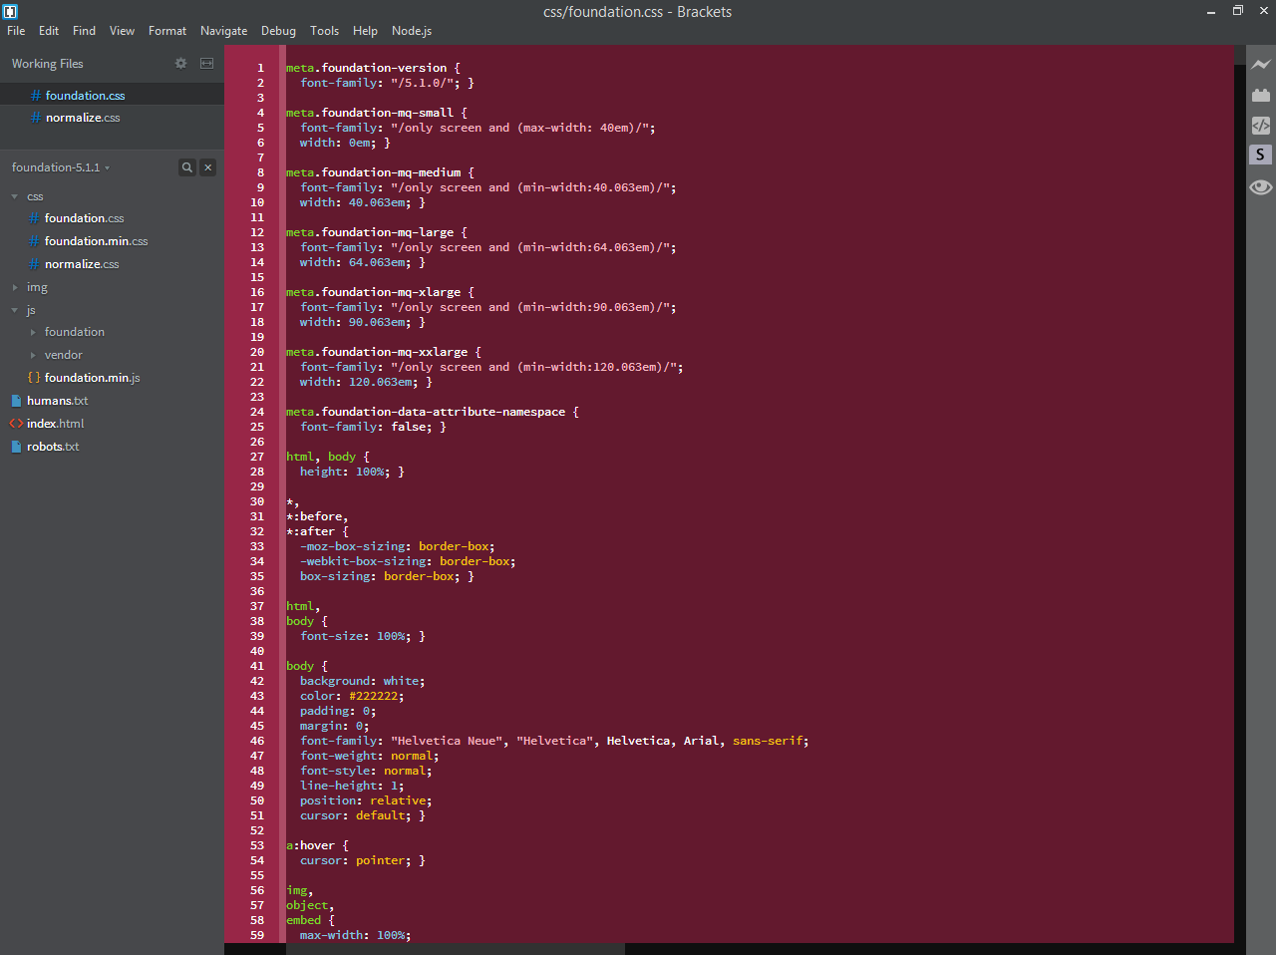Collapse the css folder
This screenshot has width=1276, height=955.
(14, 196)
